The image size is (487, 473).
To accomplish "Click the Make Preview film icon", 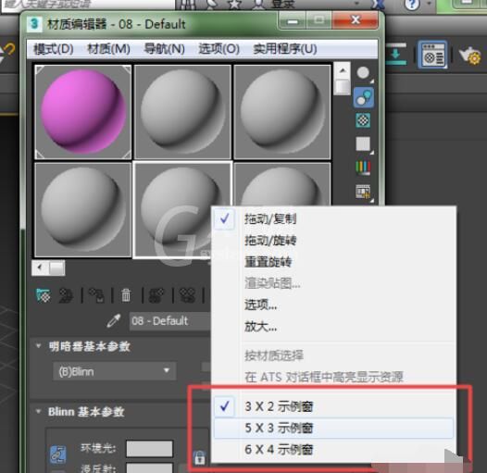I will 363,192.
